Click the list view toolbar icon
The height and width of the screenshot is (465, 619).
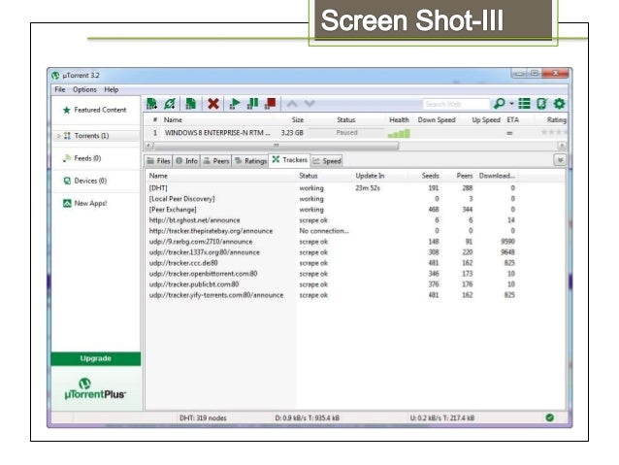click(524, 104)
